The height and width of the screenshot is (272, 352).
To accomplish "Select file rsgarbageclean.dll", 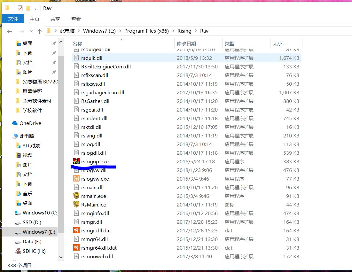I will click(186, 92).
